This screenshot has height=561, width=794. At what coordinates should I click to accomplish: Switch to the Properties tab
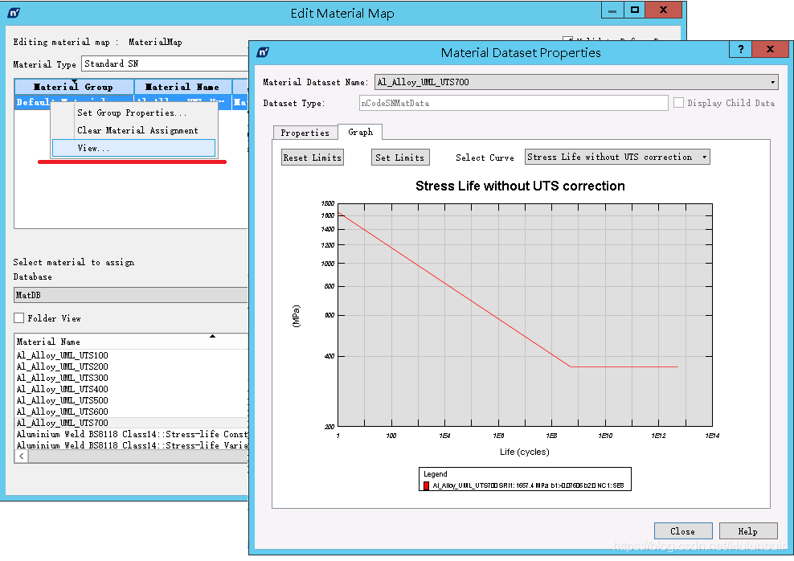pos(305,133)
